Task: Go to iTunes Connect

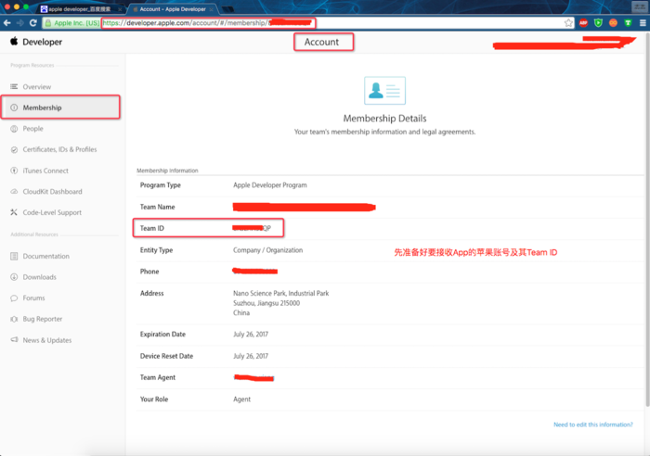Action: pos(45,171)
